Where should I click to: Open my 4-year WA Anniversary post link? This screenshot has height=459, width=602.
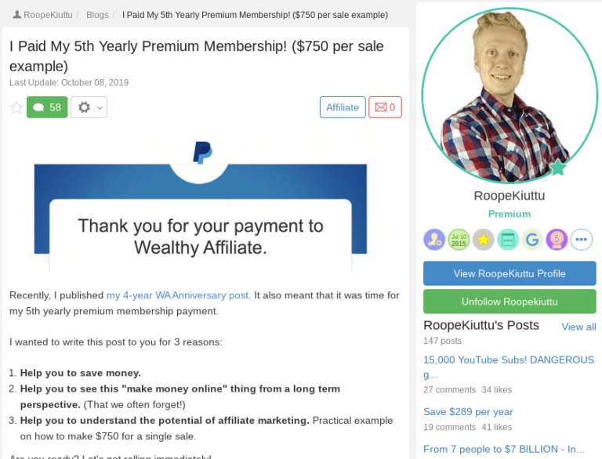coord(177,295)
